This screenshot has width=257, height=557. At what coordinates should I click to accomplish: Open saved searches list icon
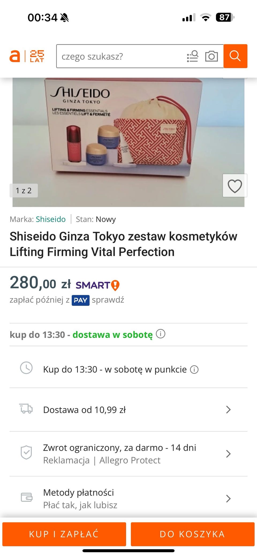coord(192,56)
